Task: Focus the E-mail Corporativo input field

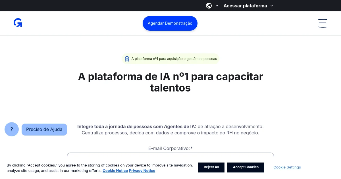Action: pos(170,156)
